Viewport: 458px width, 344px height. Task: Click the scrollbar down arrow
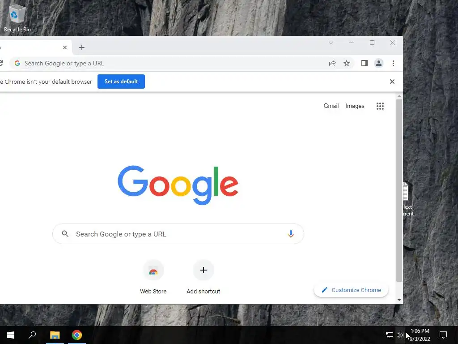(x=399, y=300)
